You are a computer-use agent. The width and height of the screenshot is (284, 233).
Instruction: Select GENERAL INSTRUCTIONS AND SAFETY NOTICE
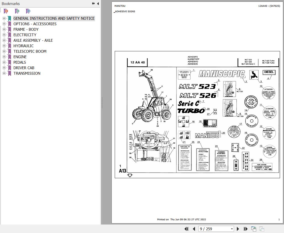(x=54, y=18)
